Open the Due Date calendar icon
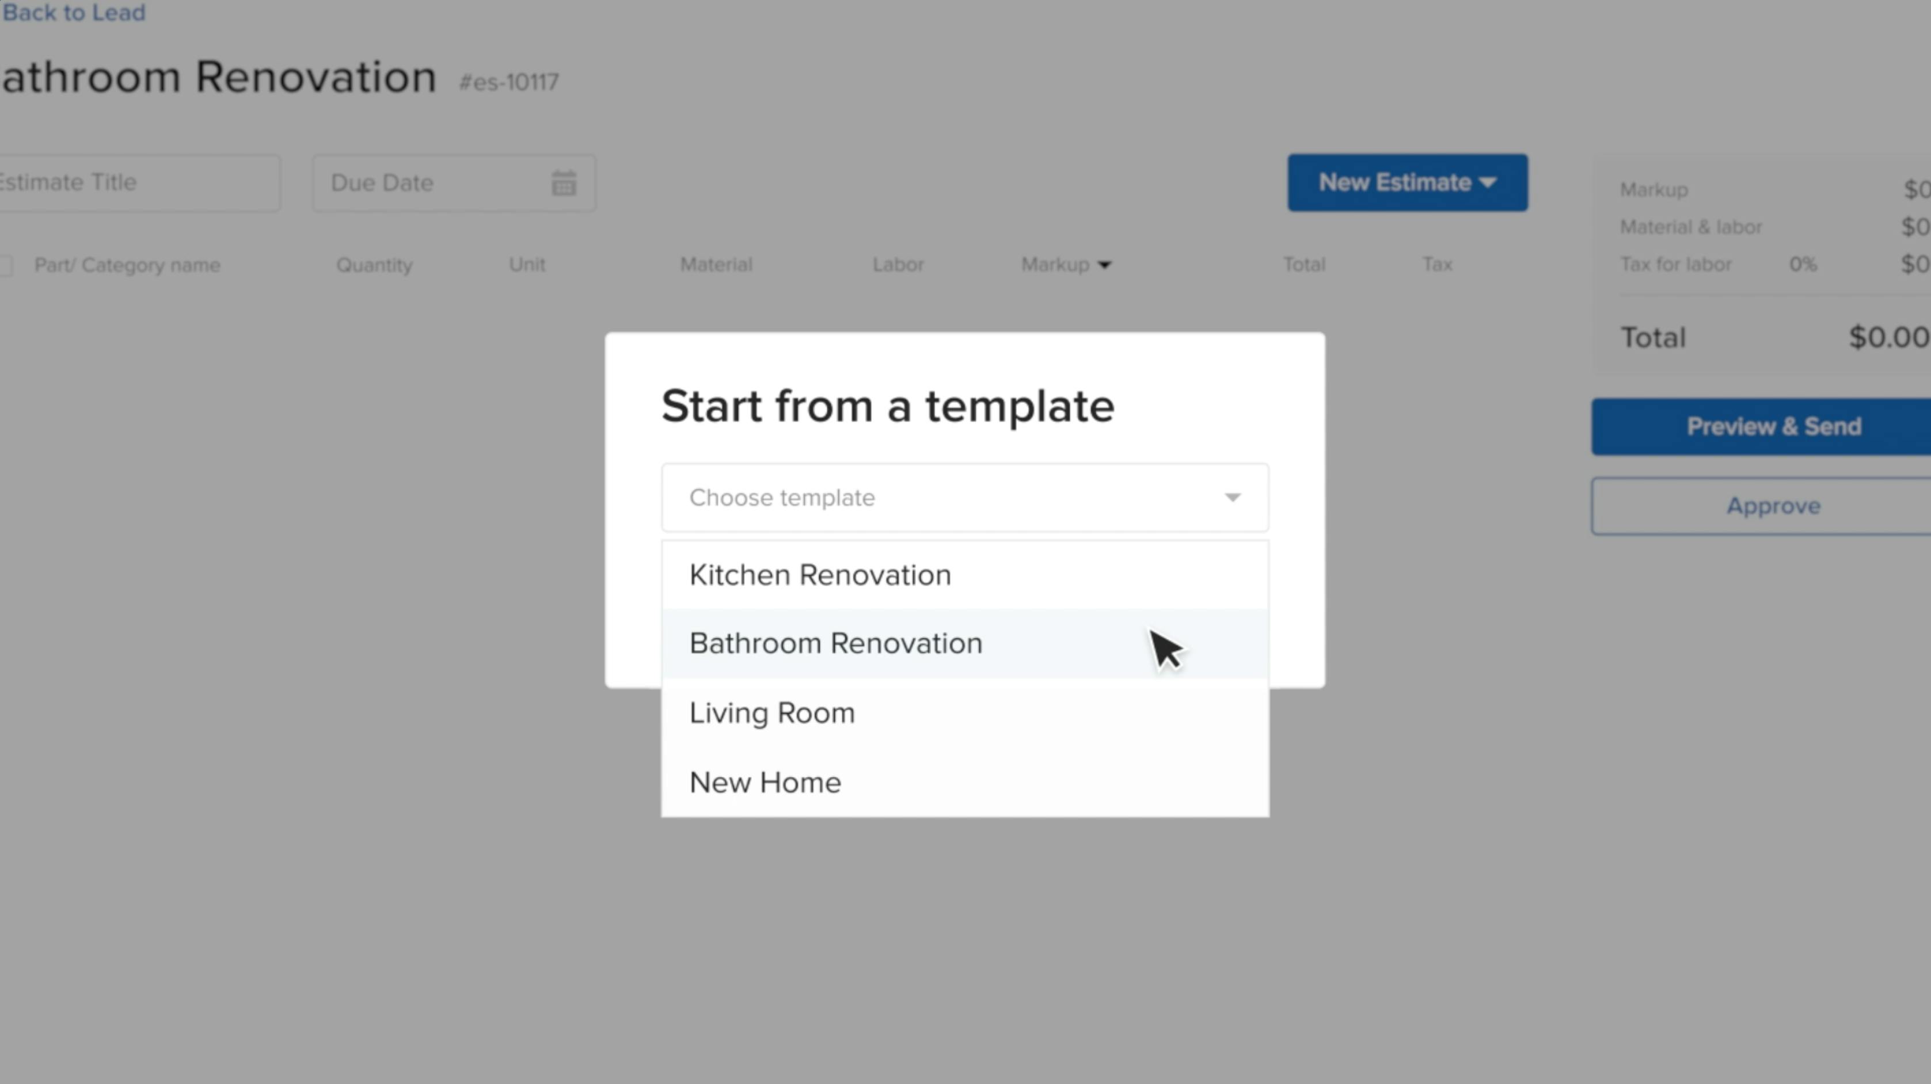 (564, 183)
